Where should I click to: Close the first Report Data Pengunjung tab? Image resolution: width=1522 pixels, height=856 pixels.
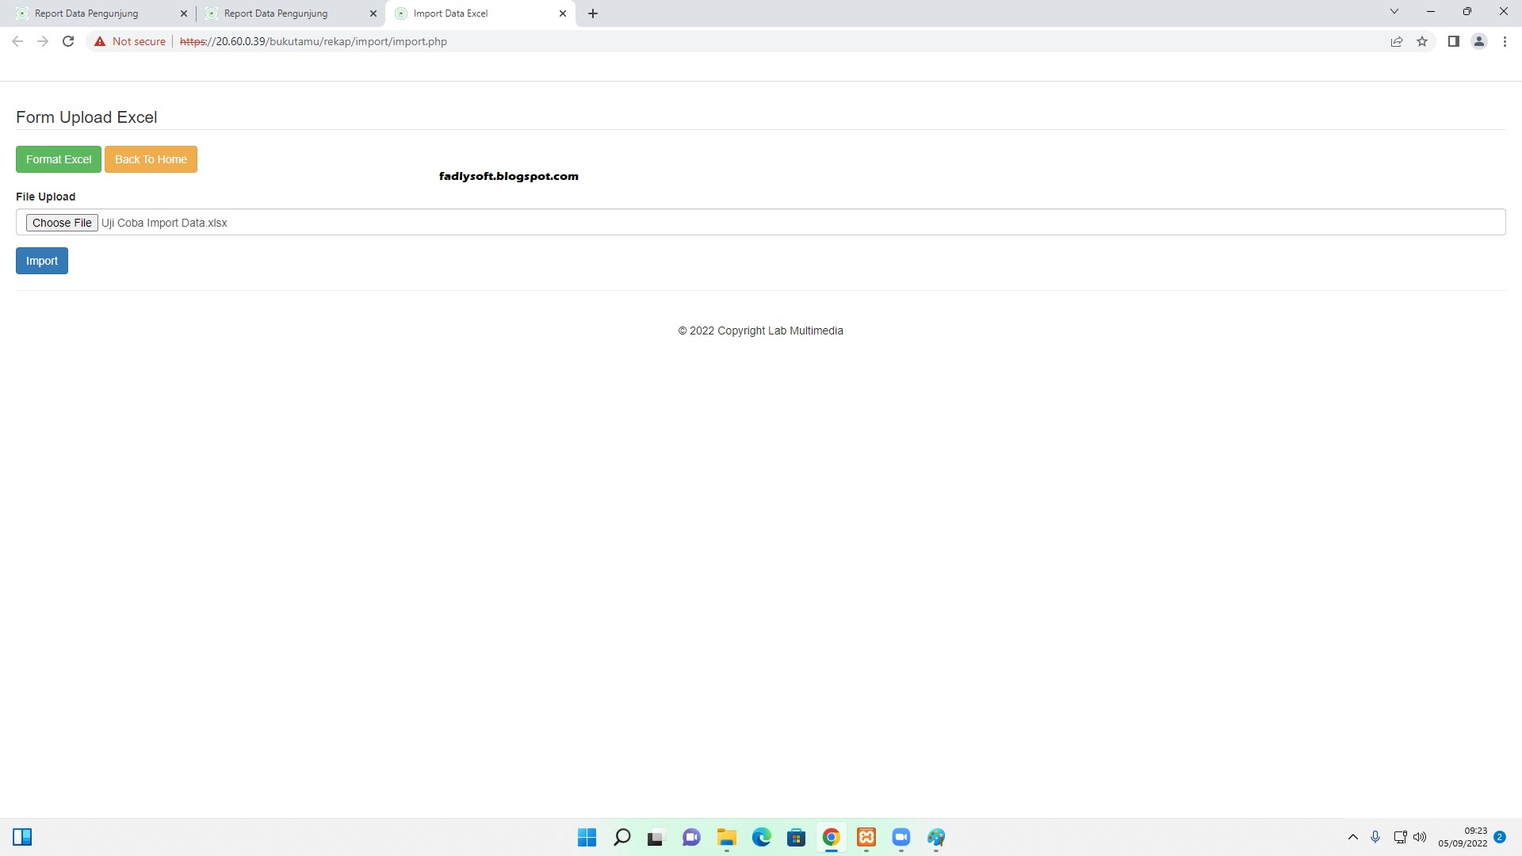(184, 13)
